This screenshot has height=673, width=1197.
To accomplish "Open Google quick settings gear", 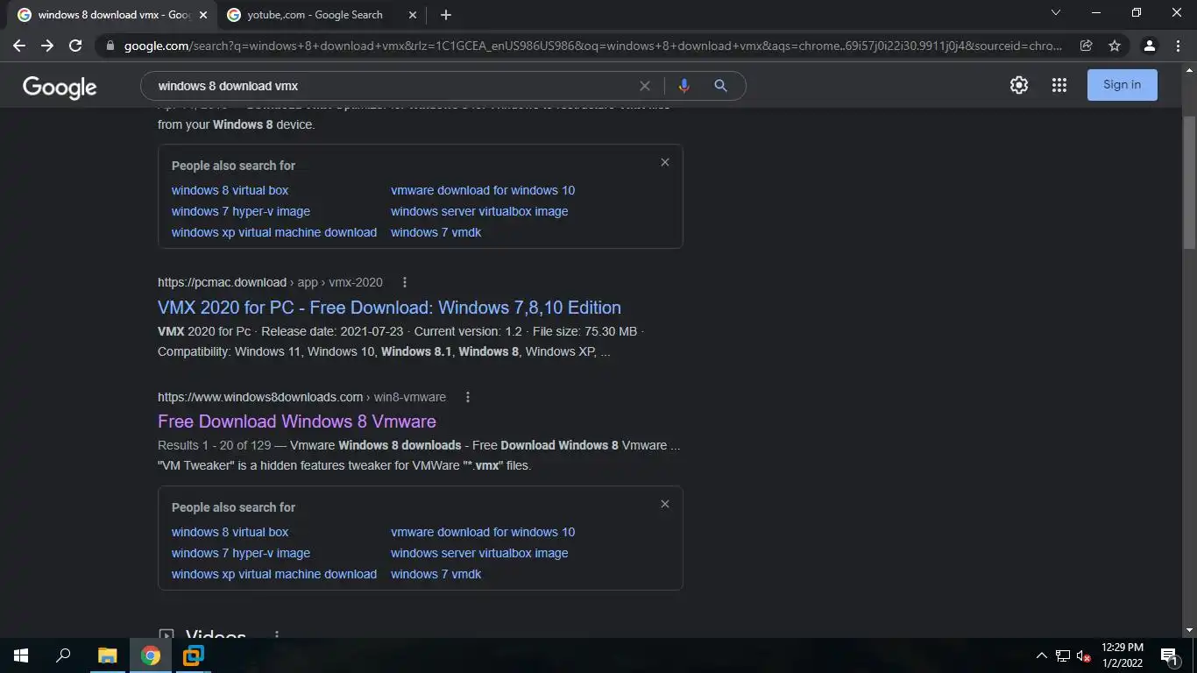I will (1019, 85).
